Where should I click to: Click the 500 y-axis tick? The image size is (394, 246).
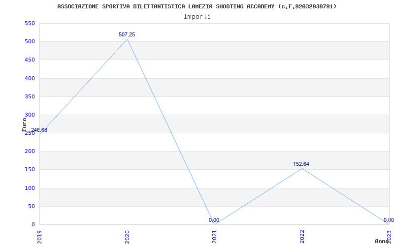30,42
